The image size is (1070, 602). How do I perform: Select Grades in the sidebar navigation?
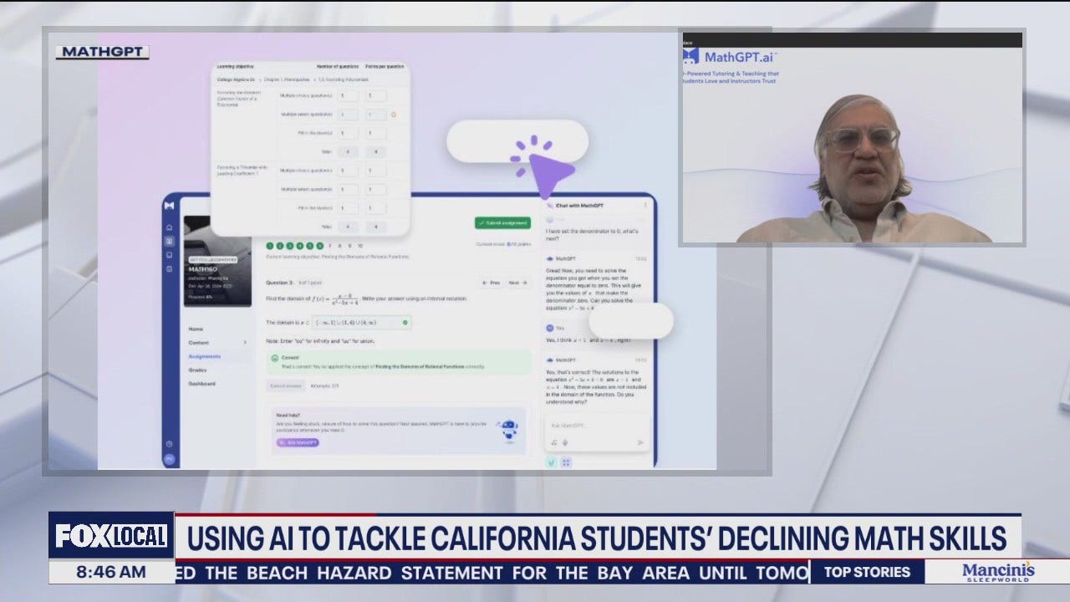pos(196,369)
